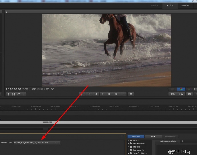The width and height of the screenshot is (197, 155).
Task: Toggle the dimmed color wheel view button
Action: (x=190, y=89)
